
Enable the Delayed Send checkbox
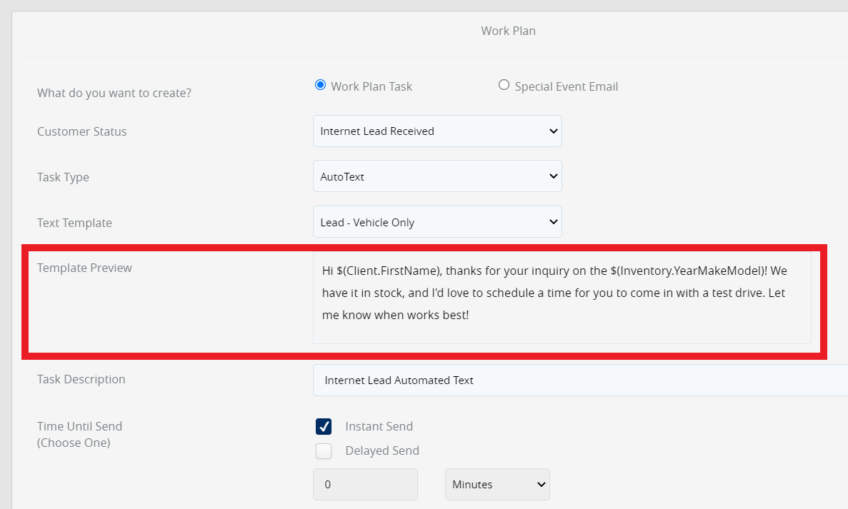click(324, 450)
